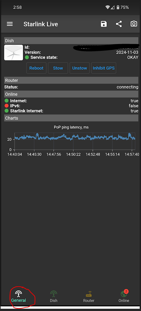Switch to the Dish tab

(x=54, y=297)
